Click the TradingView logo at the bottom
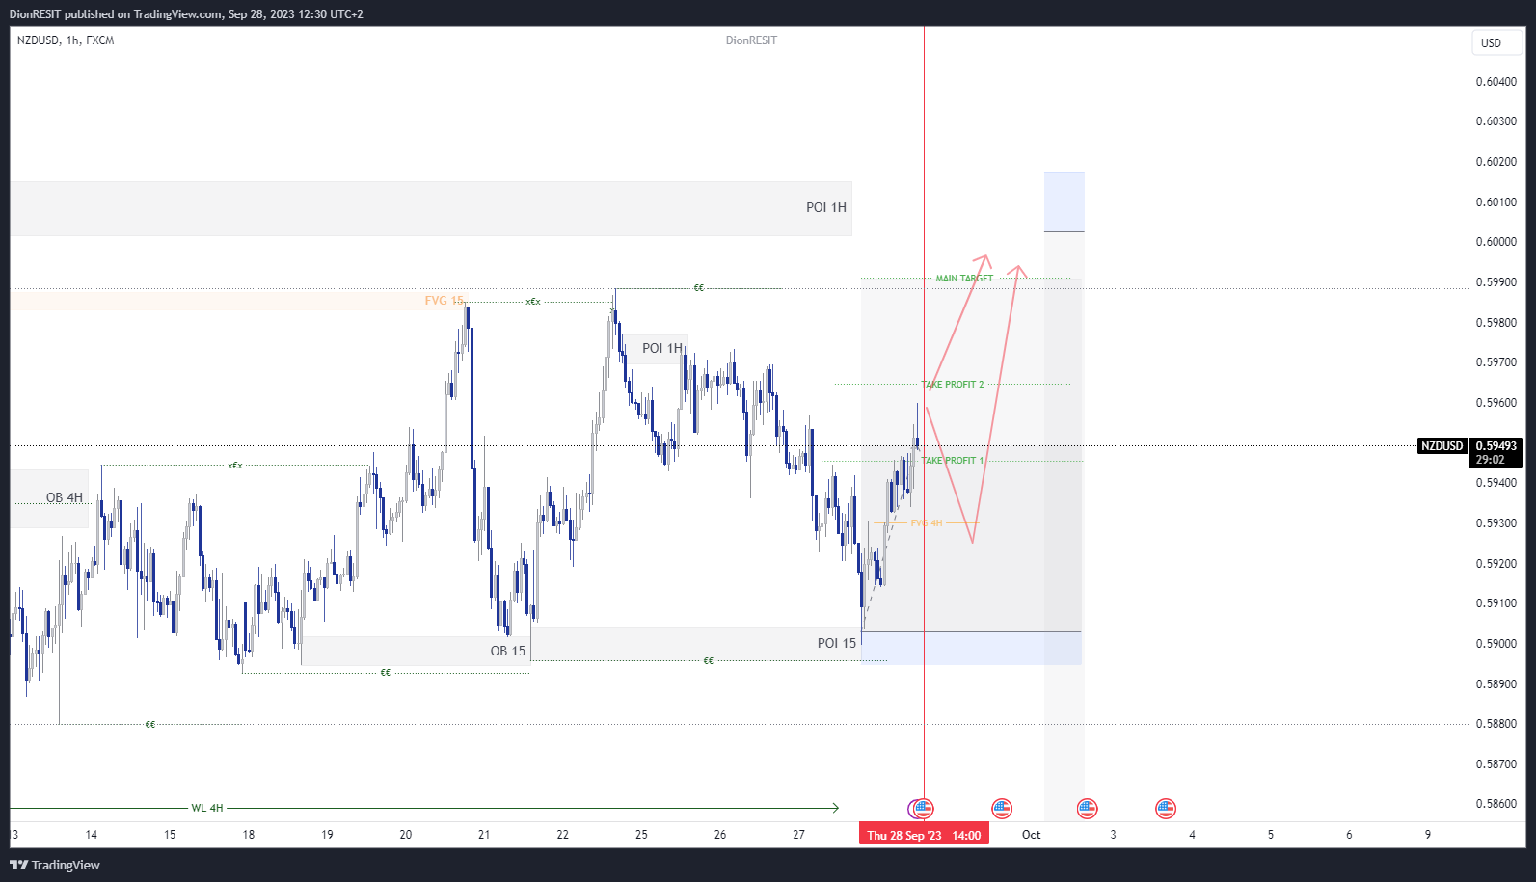Screen dimensions: 1536x882 coord(55,865)
